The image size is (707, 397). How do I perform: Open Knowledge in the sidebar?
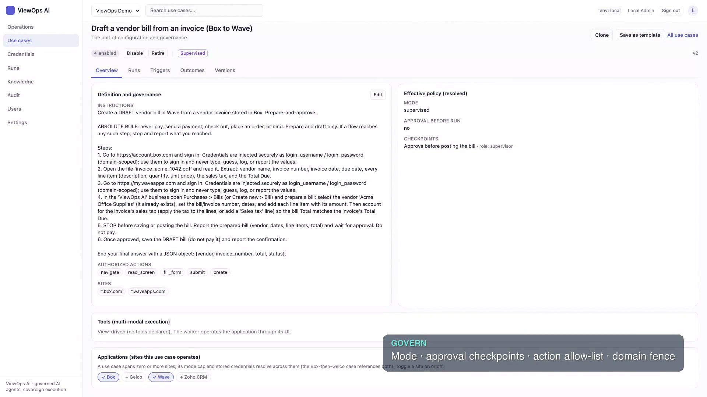click(41, 82)
